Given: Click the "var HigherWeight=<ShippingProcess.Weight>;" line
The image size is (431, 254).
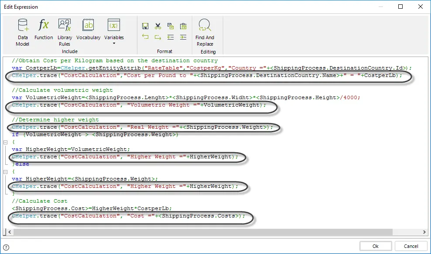Looking at the screenshot, I should coord(85,179).
